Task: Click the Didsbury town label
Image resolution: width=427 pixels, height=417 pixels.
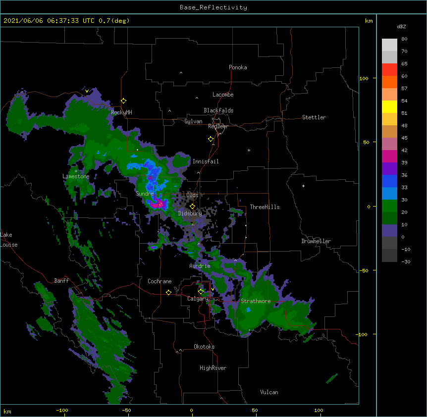Action: [190, 213]
